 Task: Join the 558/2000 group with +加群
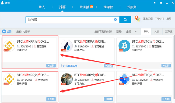pos(51,66)
